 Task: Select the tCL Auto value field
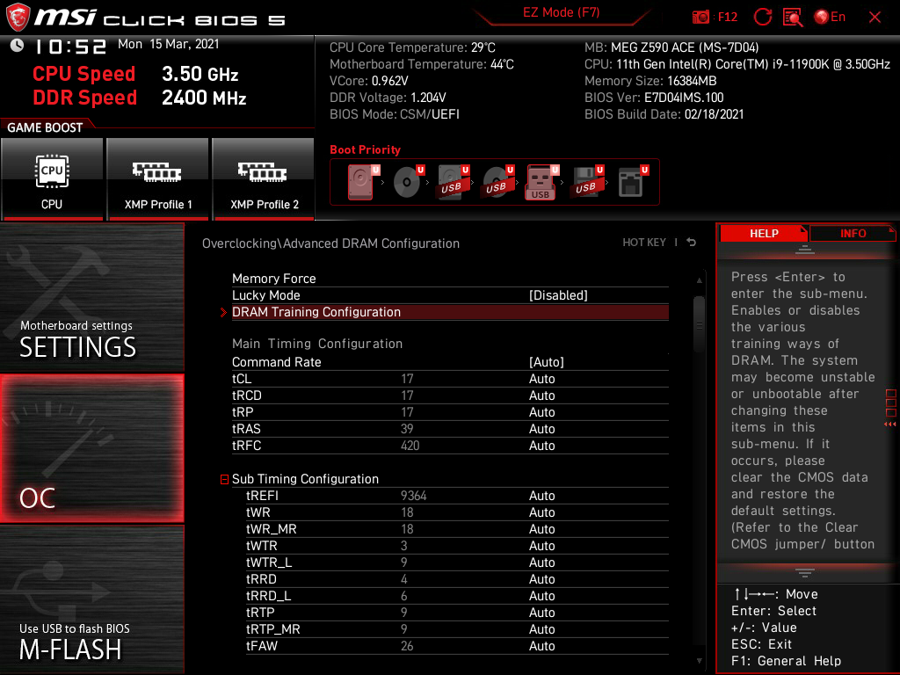pos(541,379)
